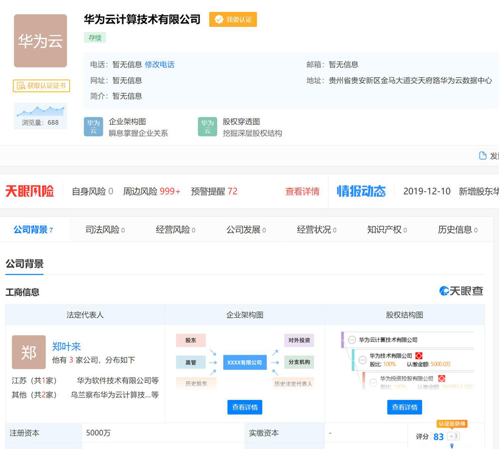The width and height of the screenshot is (499, 449).
Task: Click the 郑 avatar tile
Action: (28, 352)
